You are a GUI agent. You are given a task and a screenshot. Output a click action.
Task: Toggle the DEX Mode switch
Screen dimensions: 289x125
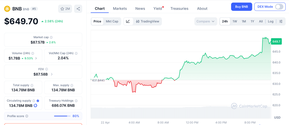pos(279,7)
